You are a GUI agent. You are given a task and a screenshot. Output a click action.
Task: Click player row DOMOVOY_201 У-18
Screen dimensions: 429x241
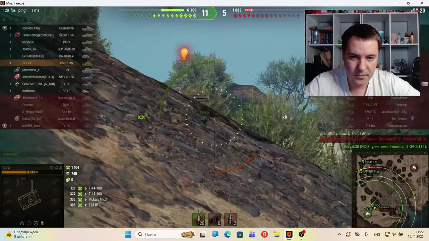point(49,84)
